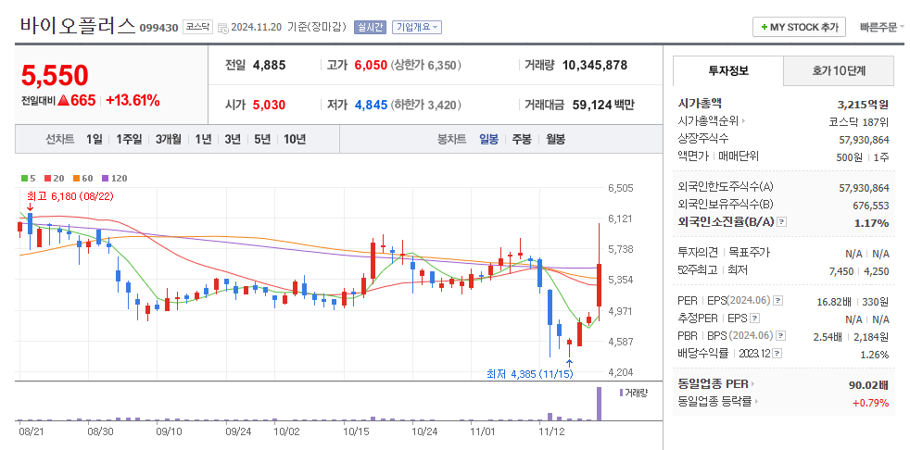Click the 배당수익률 value 1.26%
Image resolution: width=910 pixels, height=450 pixels.
pos(874,355)
